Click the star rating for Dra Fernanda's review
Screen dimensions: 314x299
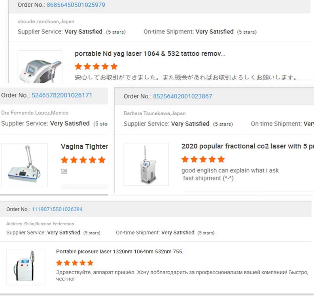(x=83, y=160)
